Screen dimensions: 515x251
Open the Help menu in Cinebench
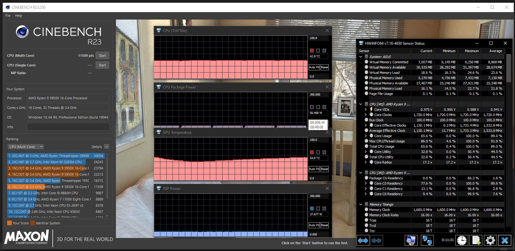click(x=18, y=16)
